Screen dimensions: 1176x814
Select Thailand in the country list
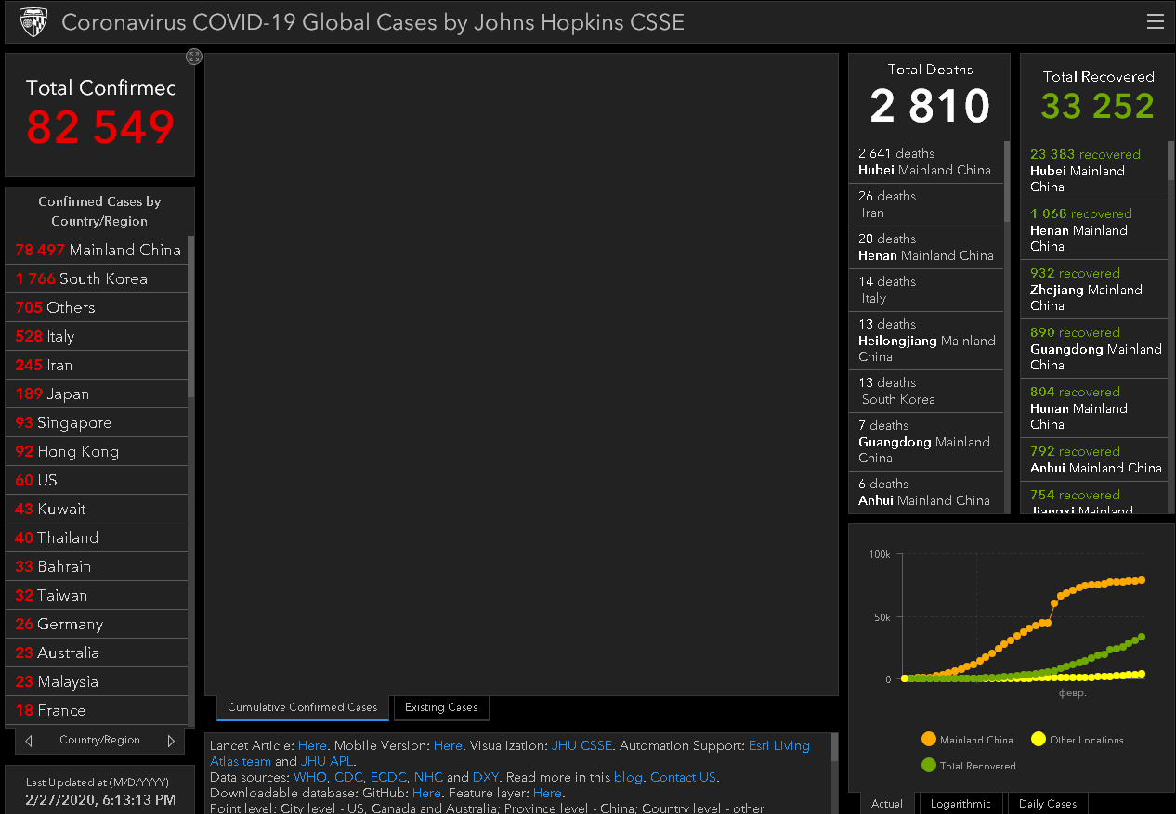click(97, 537)
